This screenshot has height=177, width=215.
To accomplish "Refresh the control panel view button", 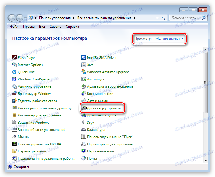I will 164,18.
